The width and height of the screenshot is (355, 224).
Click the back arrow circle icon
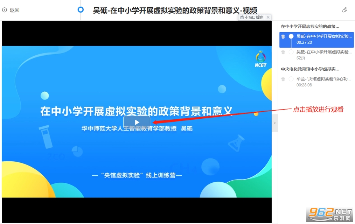[x=5, y=10]
